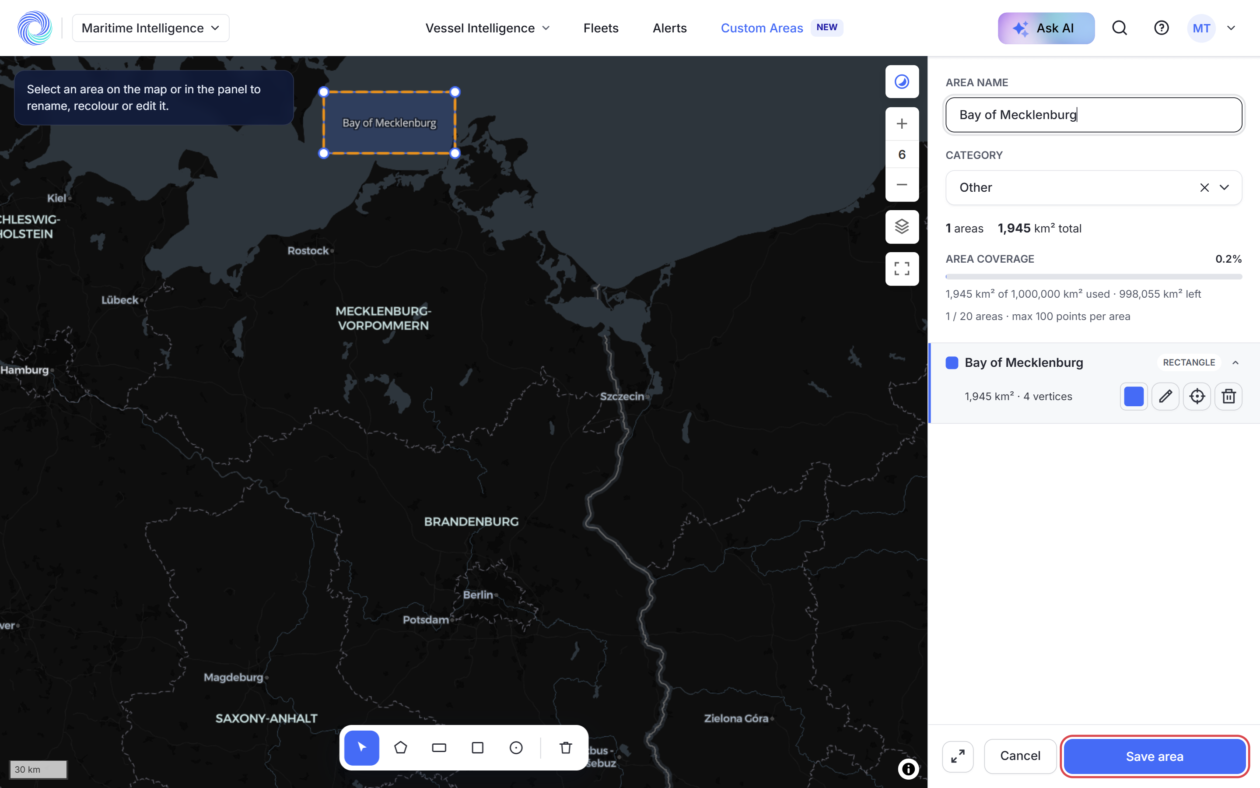Toggle the dark map theme button
The height and width of the screenshot is (788, 1260).
[902, 81]
